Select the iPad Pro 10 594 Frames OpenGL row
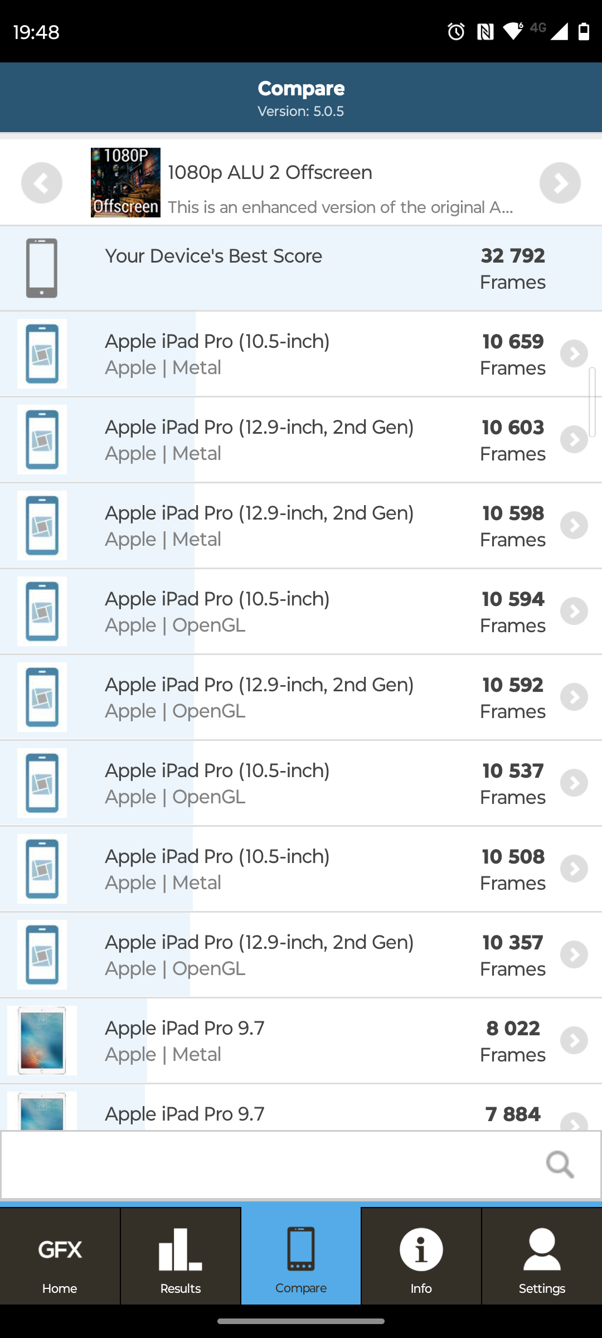Viewport: 602px width, 1338px height. pyautogui.click(x=301, y=612)
